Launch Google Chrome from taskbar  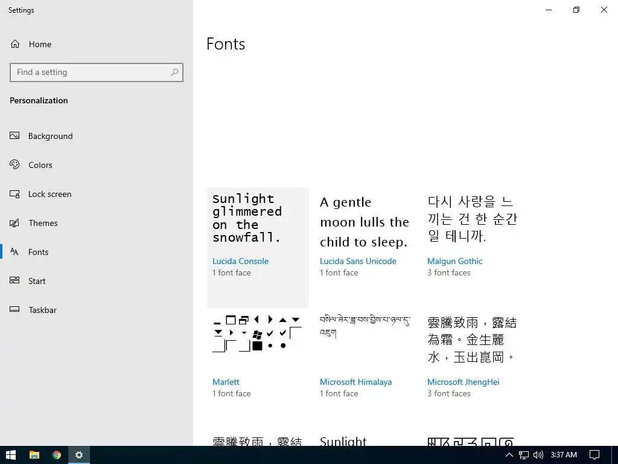(x=57, y=455)
